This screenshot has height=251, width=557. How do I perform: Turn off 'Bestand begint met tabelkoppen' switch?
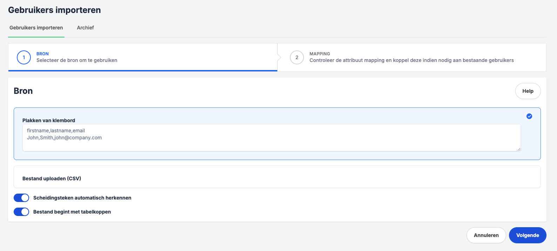tap(21, 212)
